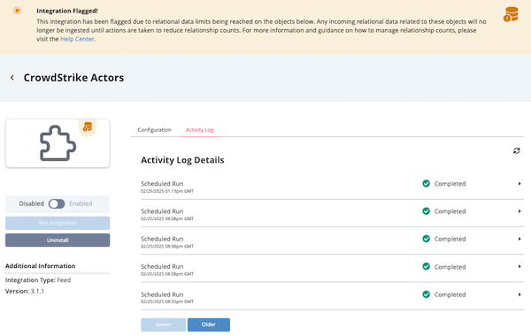The width and height of the screenshot is (531, 336).
Task: Click the green check on the 02/26/2025 run
Action: pos(426,183)
